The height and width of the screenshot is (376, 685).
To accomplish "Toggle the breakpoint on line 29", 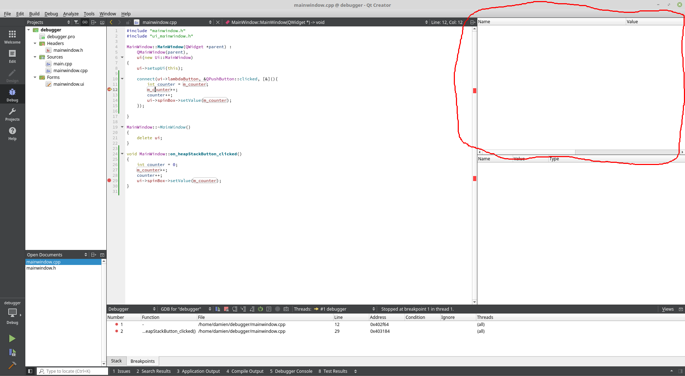I will point(109,181).
